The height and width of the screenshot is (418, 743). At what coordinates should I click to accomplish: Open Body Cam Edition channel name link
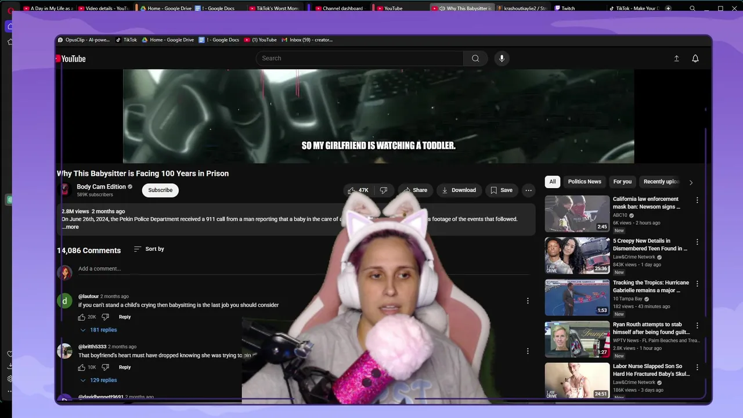tap(101, 187)
